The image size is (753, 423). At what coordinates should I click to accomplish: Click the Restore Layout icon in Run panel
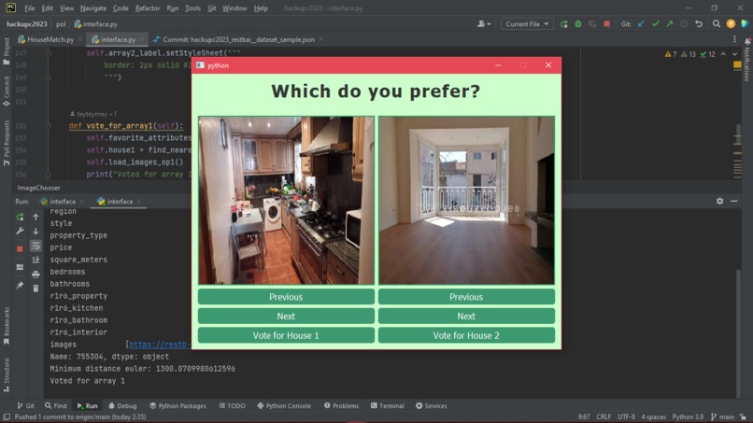(x=20, y=267)
